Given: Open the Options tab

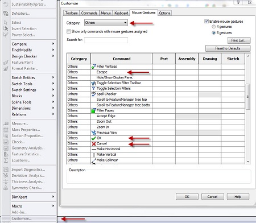Looking at the screenshot, I should tap(164, 13).
